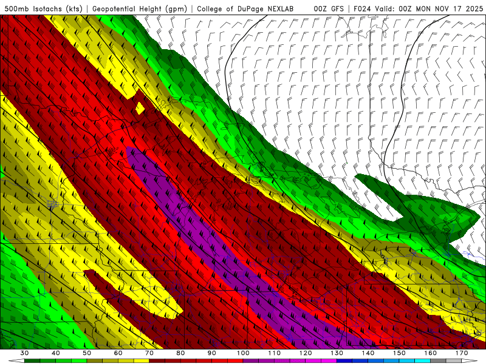Click the legend value '120'
Screen dimensions: 486x364
[x=306, y=353]
